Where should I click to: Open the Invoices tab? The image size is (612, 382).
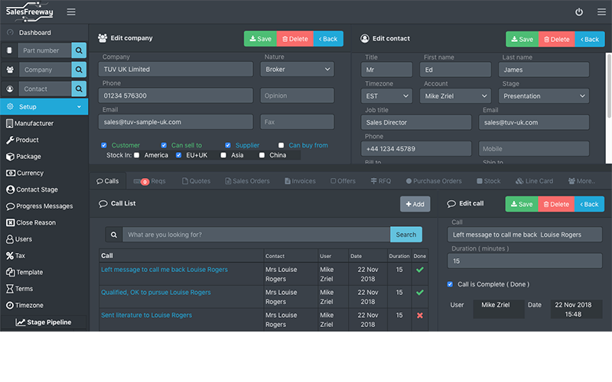click(300, 181)
